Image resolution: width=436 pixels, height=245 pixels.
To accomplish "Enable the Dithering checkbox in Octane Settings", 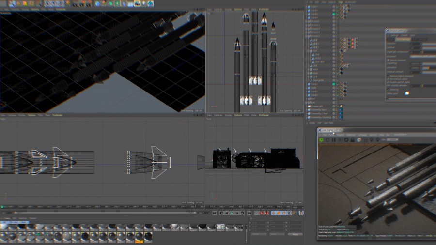I will tap(388, 90).
